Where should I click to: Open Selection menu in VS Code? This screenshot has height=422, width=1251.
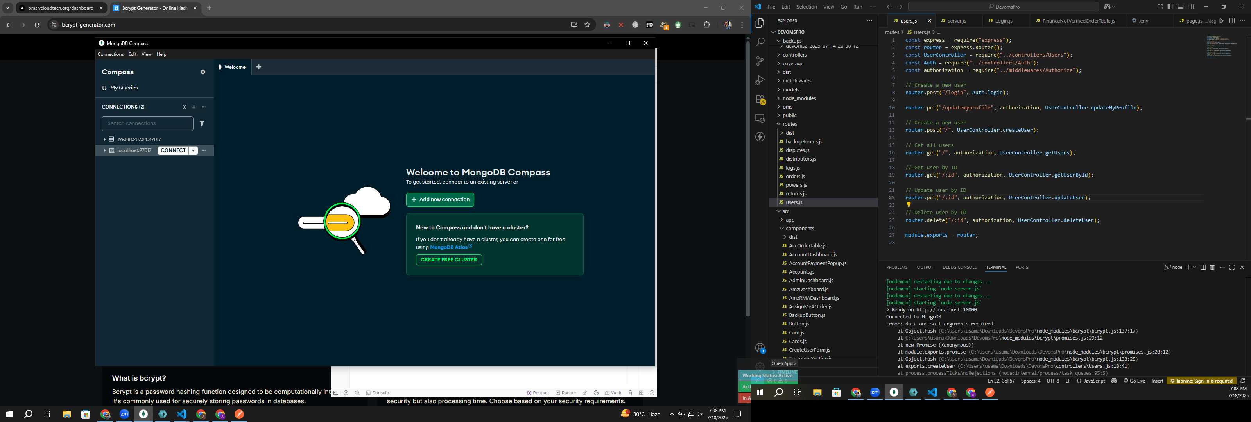806,7
